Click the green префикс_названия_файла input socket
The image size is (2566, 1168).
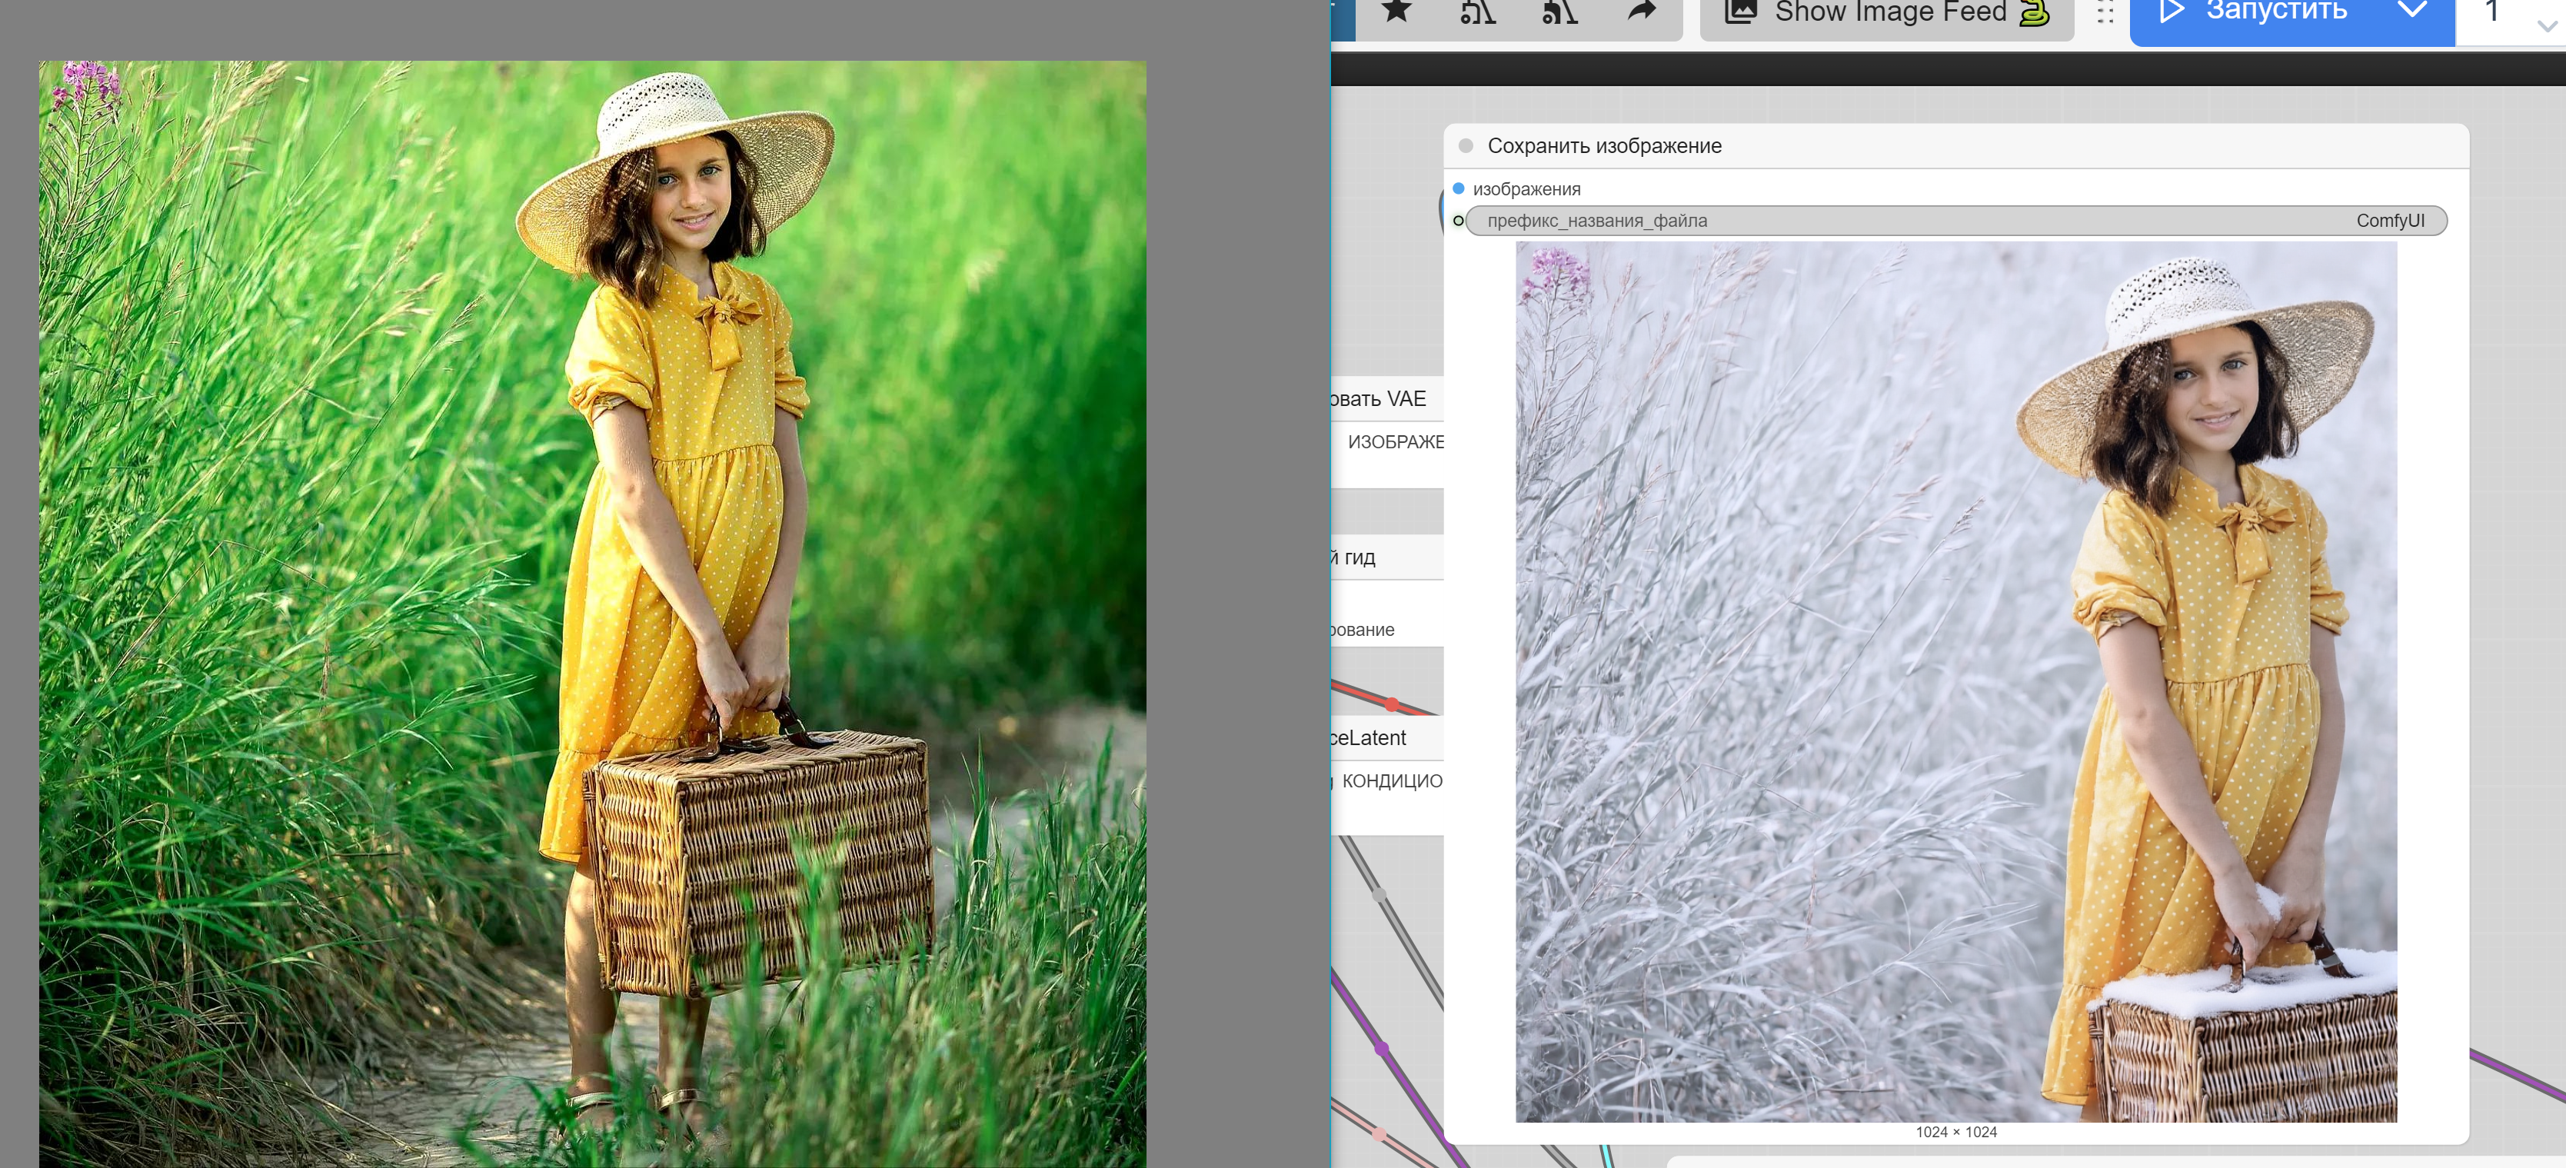pyautogui.click(x=1458, y=220)
